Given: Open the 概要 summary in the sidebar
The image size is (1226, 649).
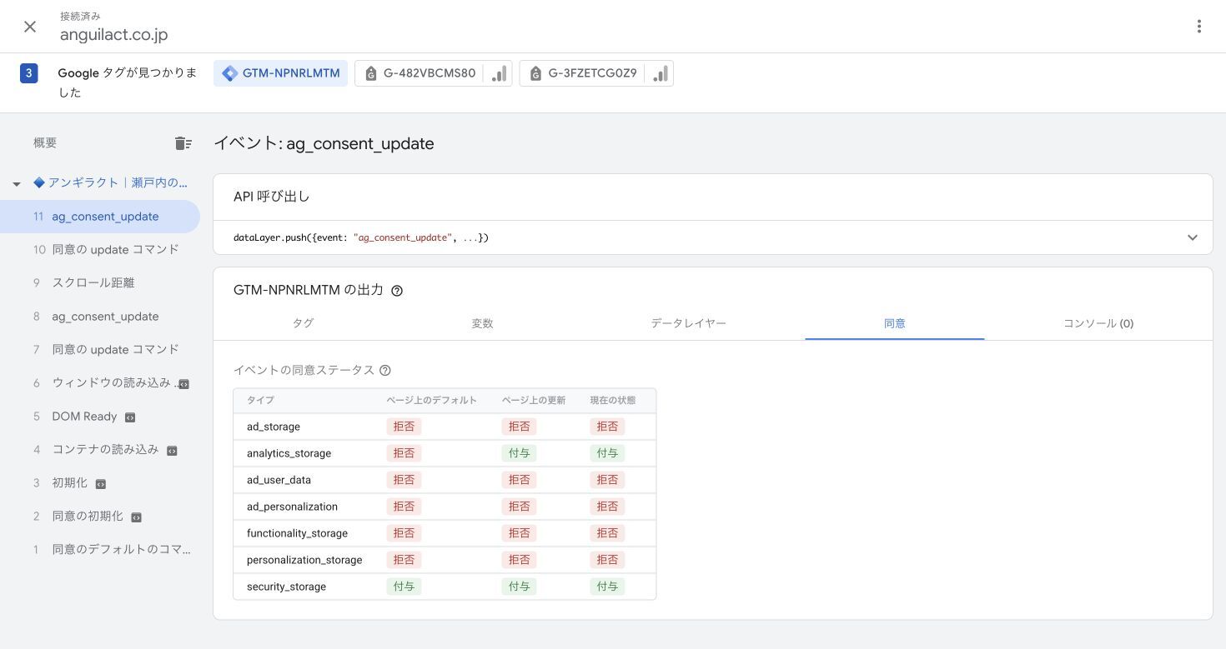Looking at the screenshot, I should pyautogui.click(x=45, y=143).
